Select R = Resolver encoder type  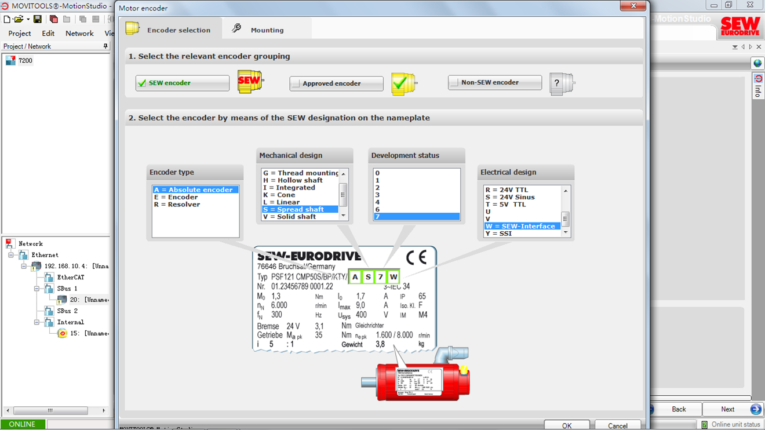(177, 205)
